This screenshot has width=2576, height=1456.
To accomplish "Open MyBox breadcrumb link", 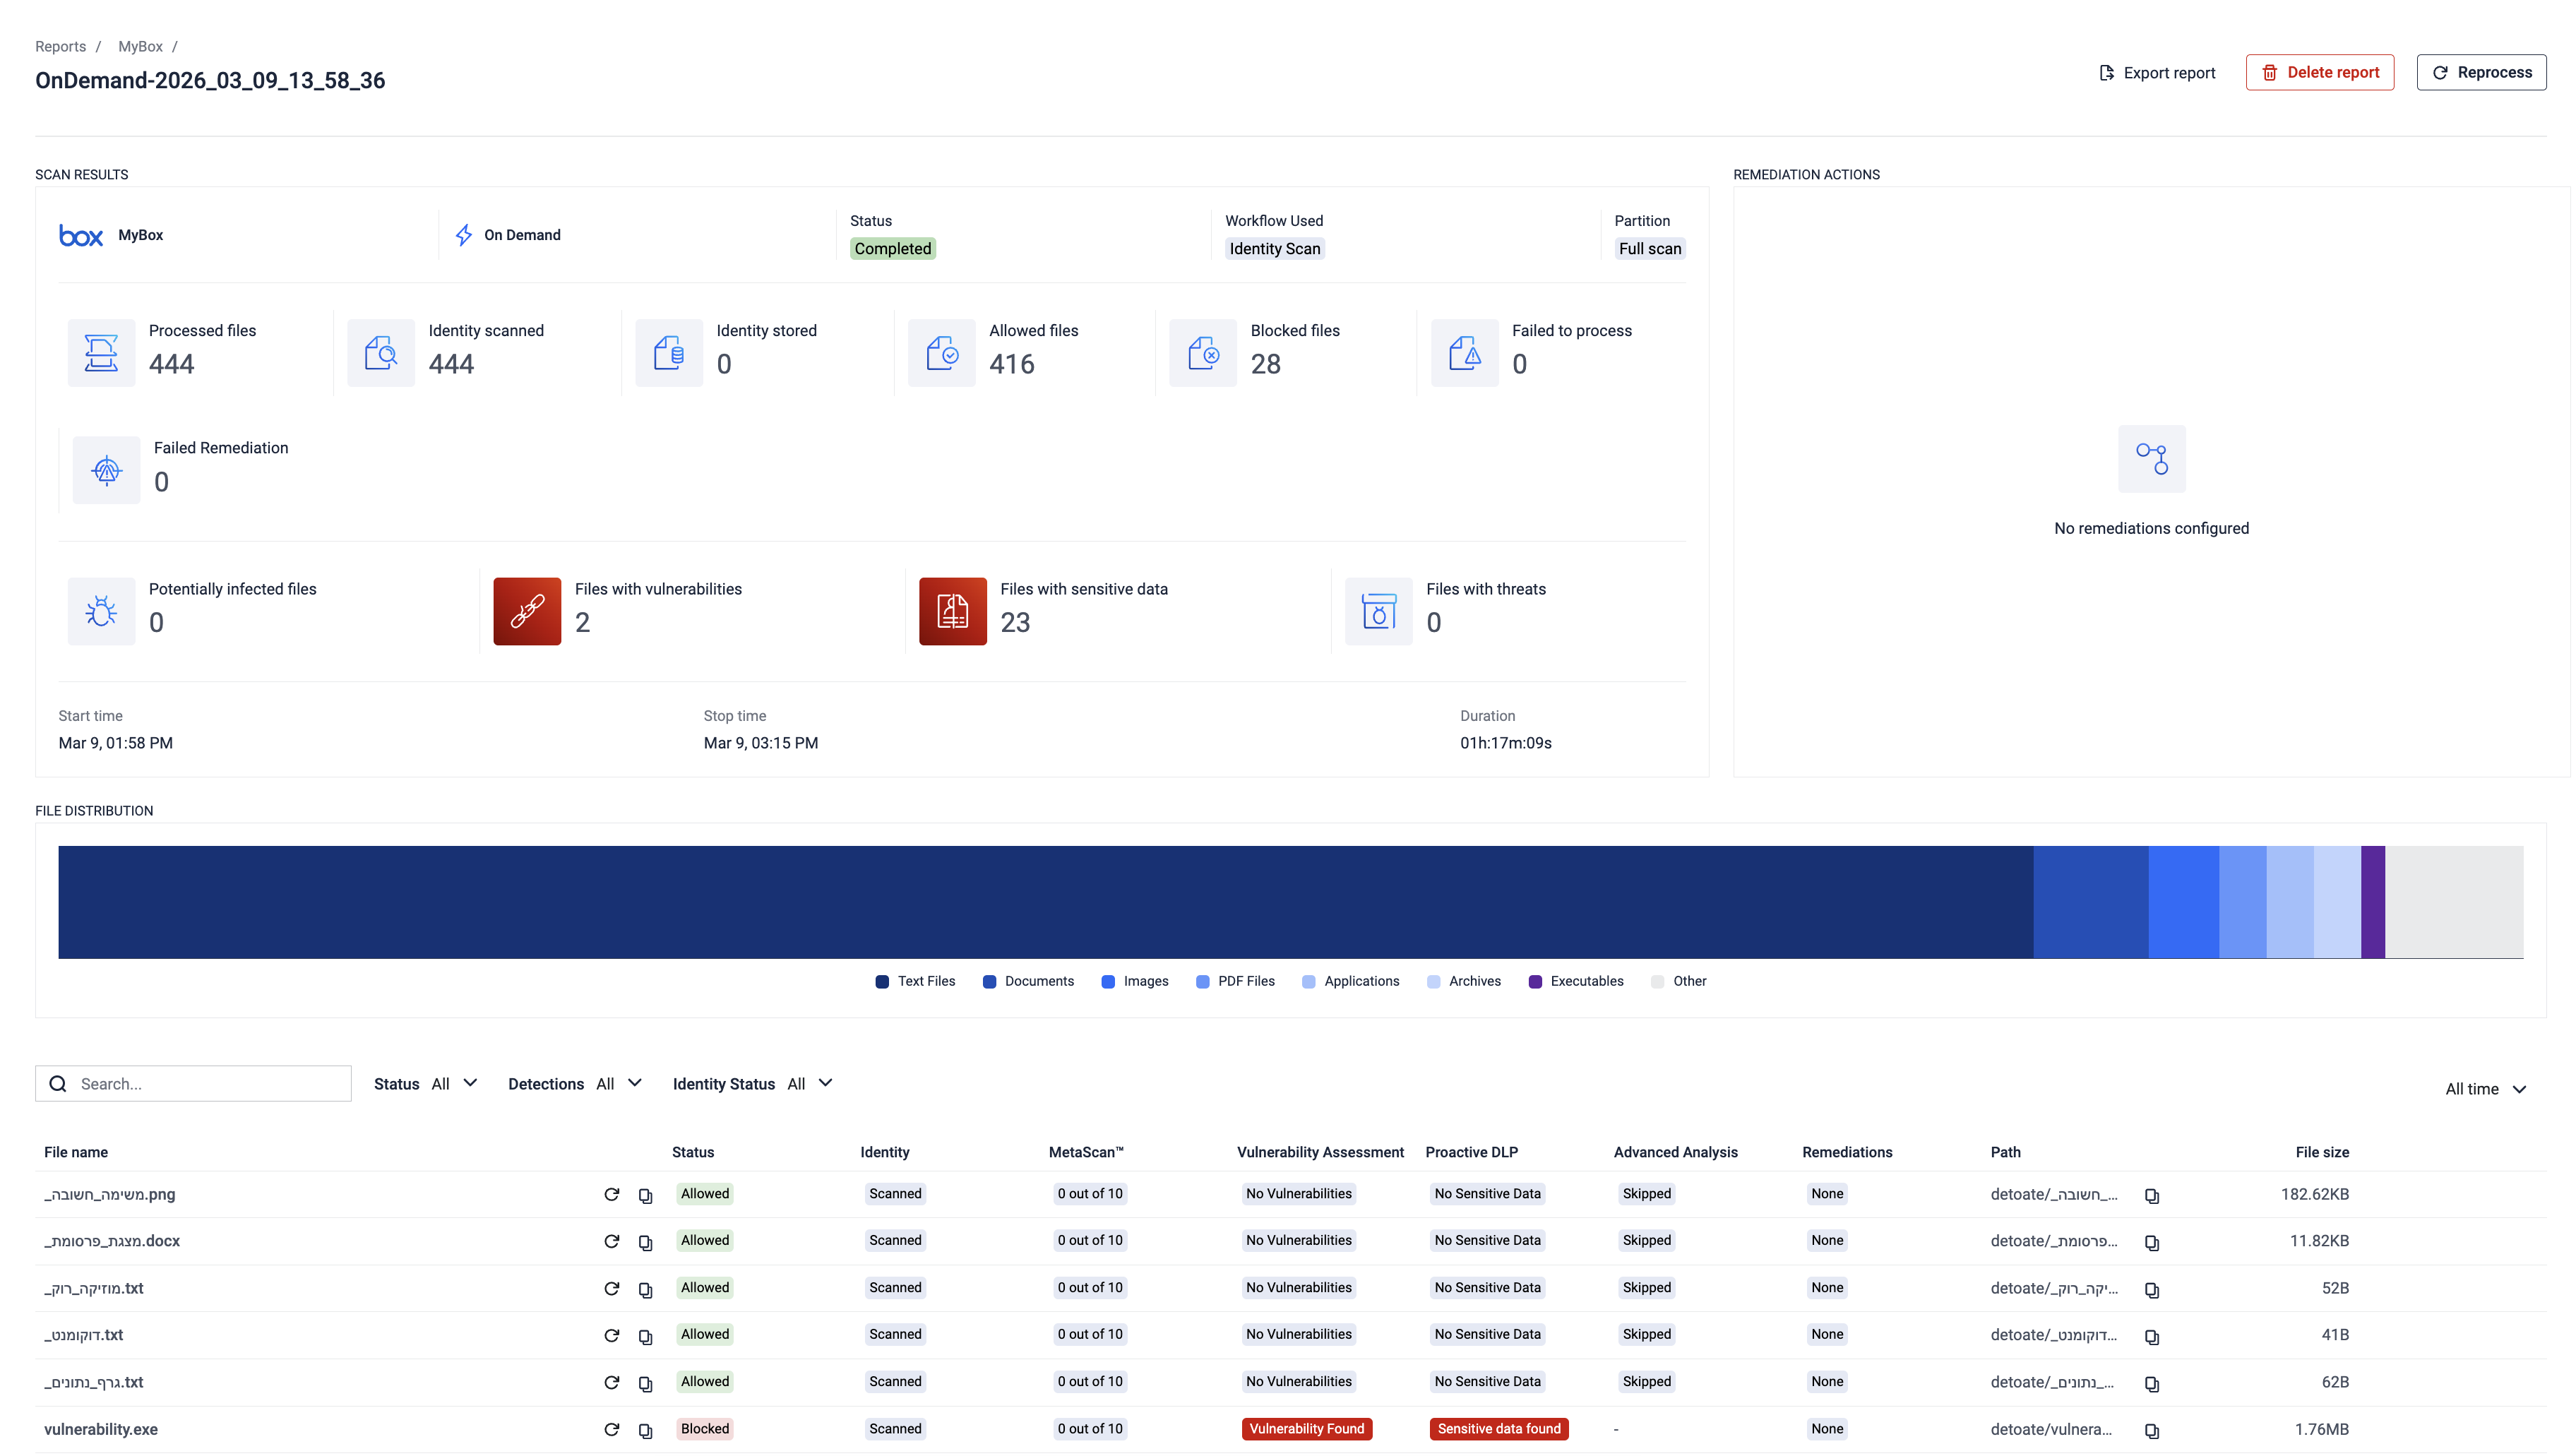I will [x=140, y=46].
